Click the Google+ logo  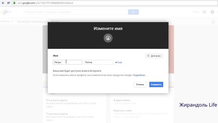coord(6,12)
